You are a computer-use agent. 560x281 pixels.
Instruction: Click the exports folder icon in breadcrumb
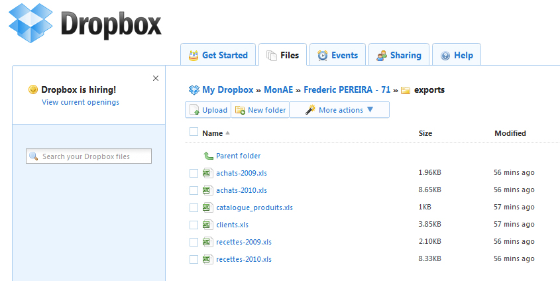(406, 90)
